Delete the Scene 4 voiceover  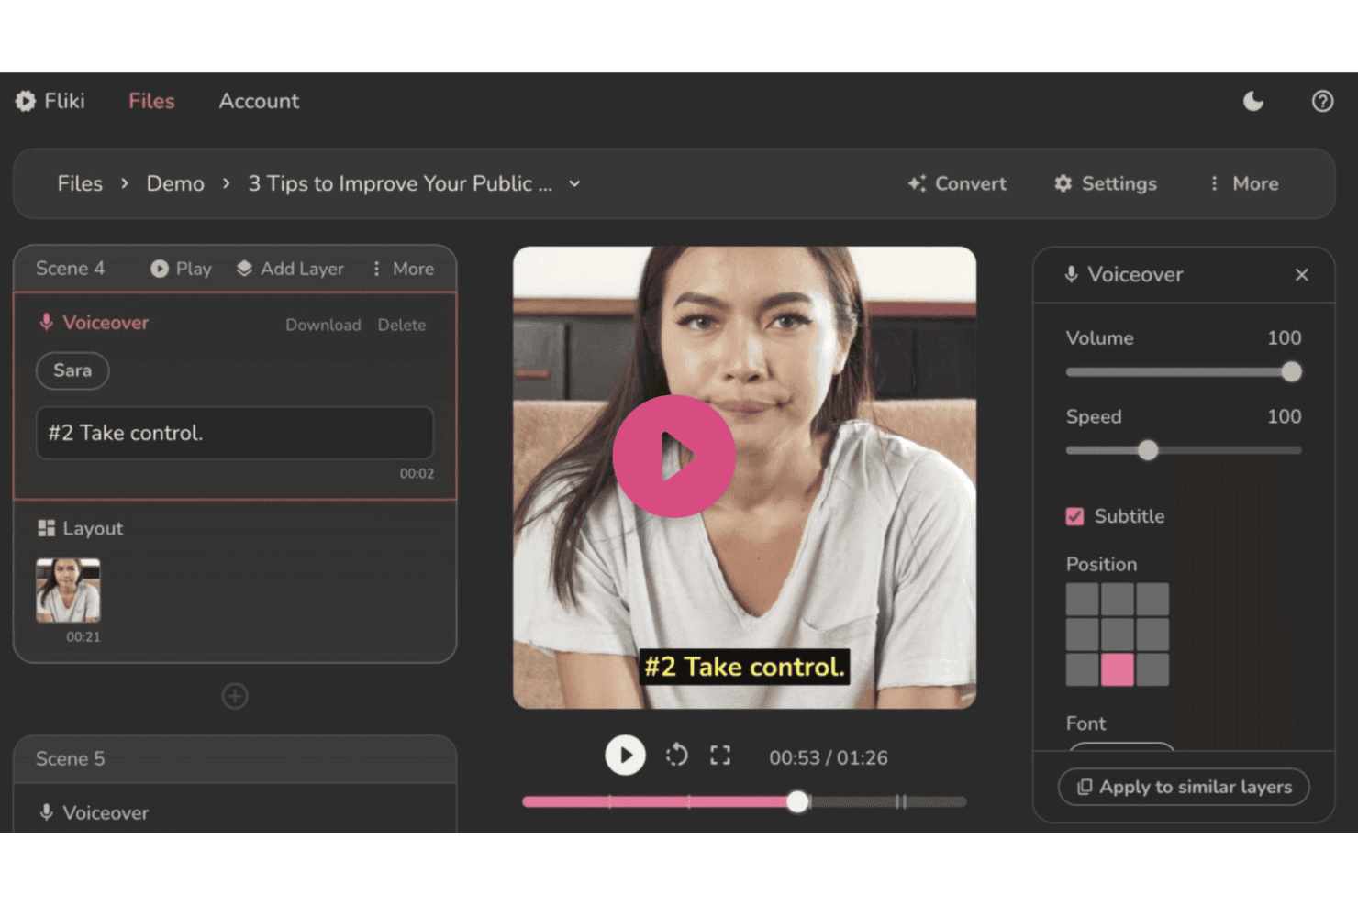402,325
